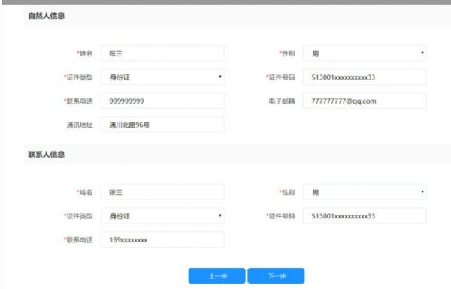This screenshot has height=289, width=451.
Task: Click the 联系人信息 section heading
Action: click(47, 155)
